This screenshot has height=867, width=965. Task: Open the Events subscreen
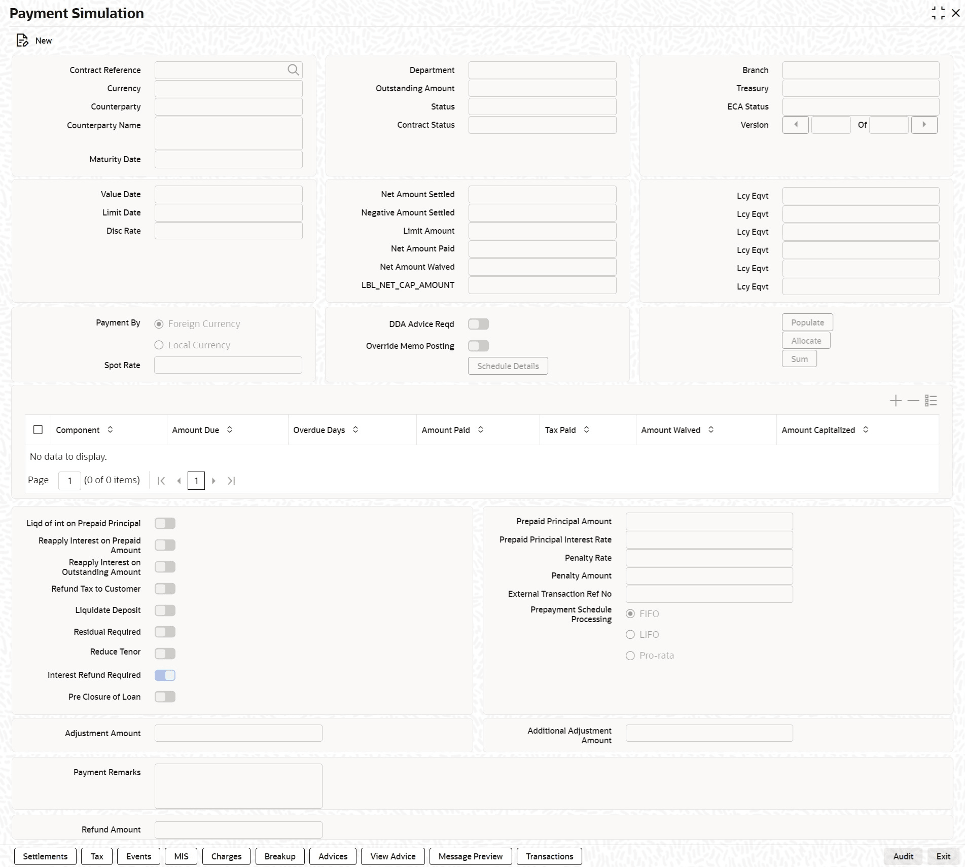coord(138,856)
